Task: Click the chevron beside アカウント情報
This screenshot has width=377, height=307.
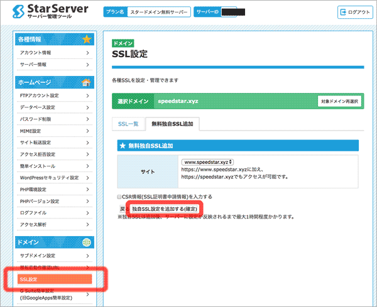Action: [88, 53]
